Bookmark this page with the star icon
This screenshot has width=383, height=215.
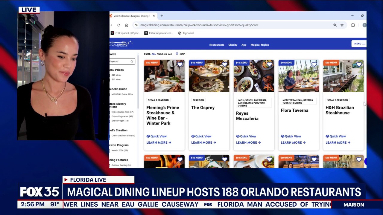(x=342, y=25)
